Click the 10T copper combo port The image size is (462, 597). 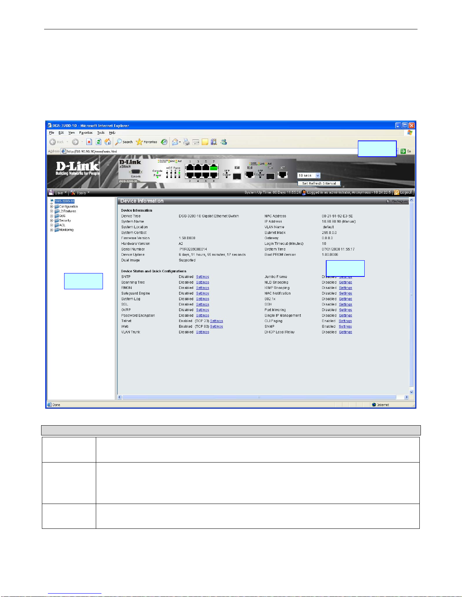[x=282, y=174]
